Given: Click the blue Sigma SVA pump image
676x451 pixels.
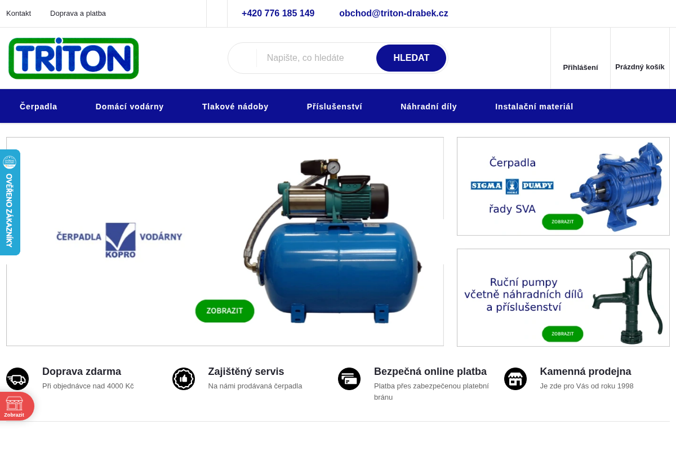Looking at the screenshot, I should point(616,187).
